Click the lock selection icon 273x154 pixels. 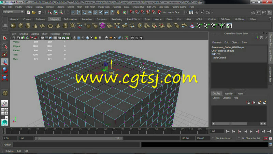(118, 12)
